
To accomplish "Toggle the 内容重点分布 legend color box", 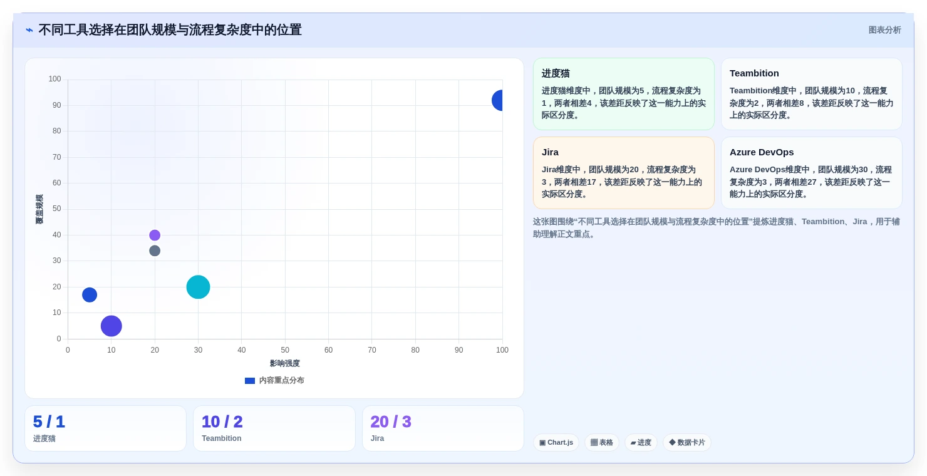I will (x=250, y=380).
